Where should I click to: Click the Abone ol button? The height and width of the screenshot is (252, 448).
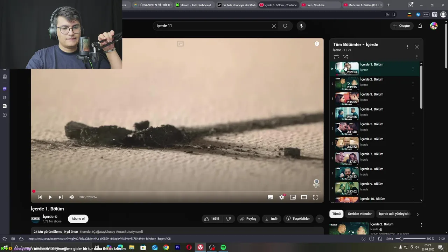(x=78, y=219)
